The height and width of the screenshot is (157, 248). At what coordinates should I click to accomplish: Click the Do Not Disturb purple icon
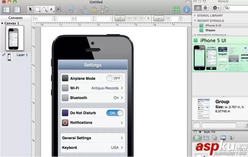[65, 113]
